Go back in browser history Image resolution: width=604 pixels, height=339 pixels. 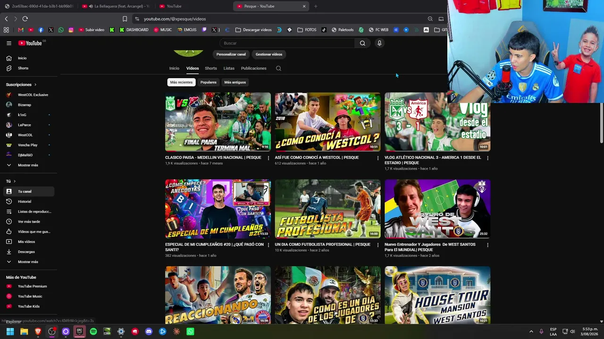(6, 19)
